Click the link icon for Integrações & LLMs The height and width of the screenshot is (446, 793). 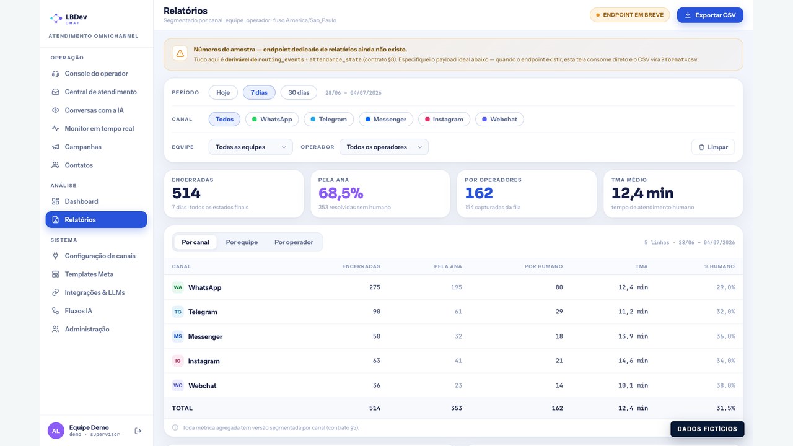[56, 292]
